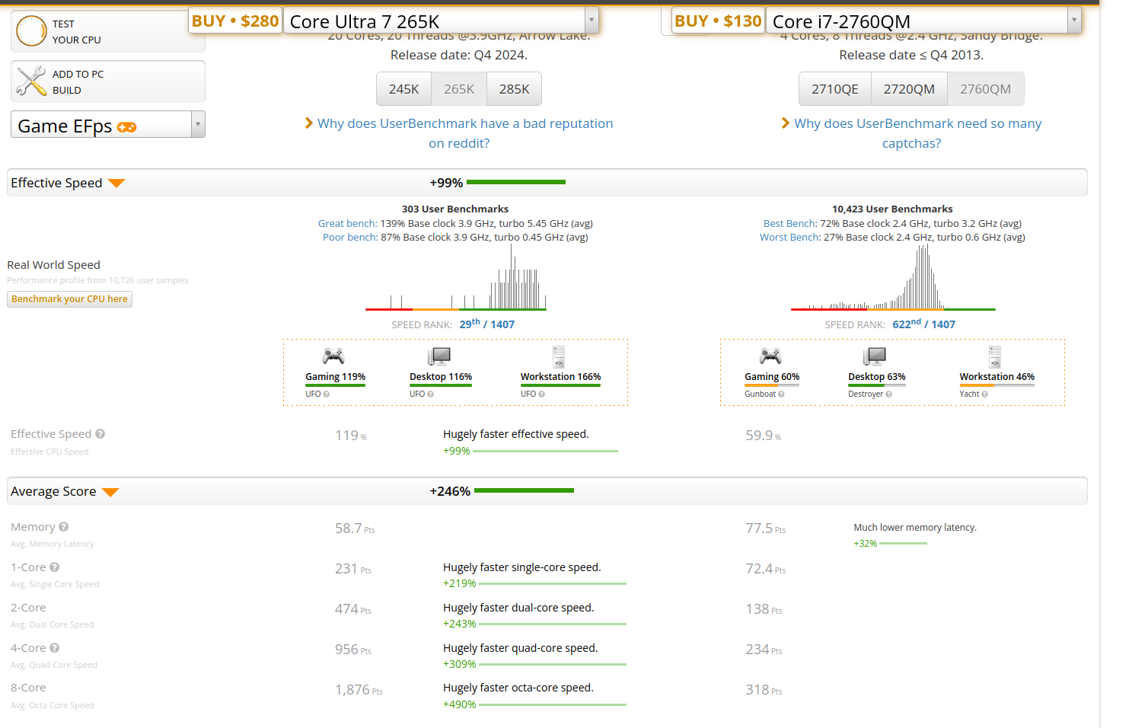
Task: Open the so many captchas link
Action: 917,133
